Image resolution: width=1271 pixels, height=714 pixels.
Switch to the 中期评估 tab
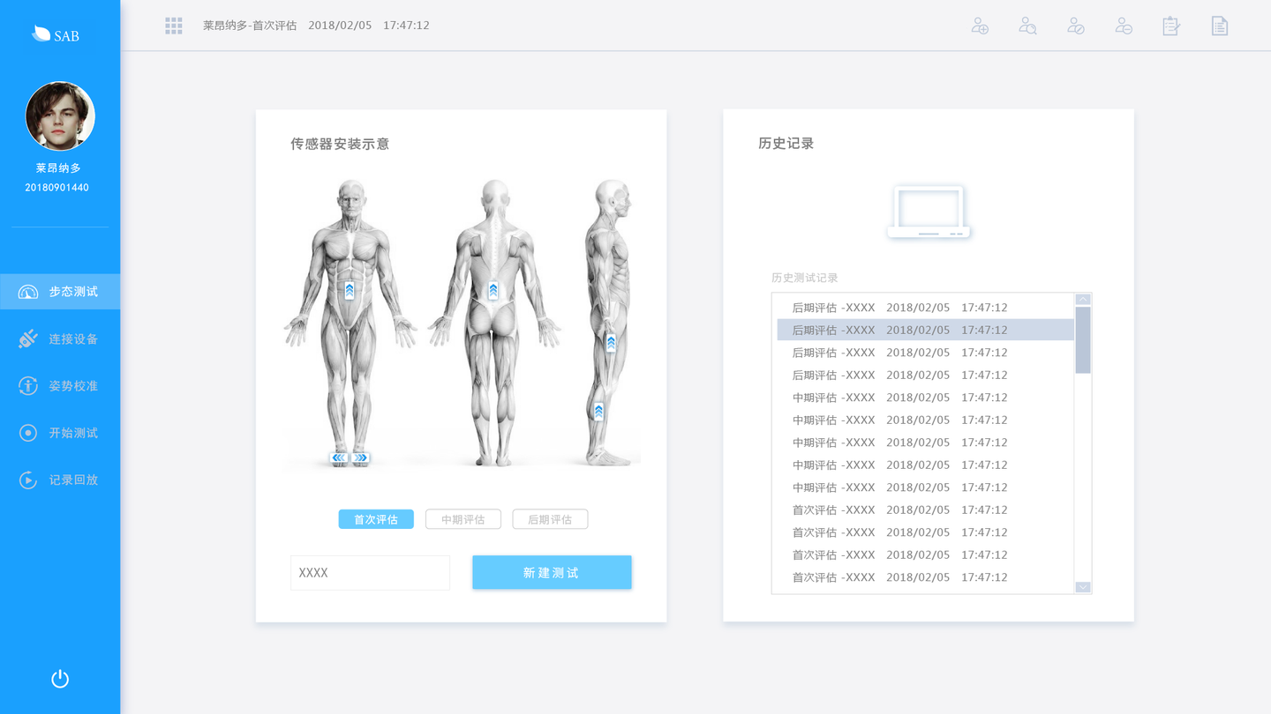(463, 519)
